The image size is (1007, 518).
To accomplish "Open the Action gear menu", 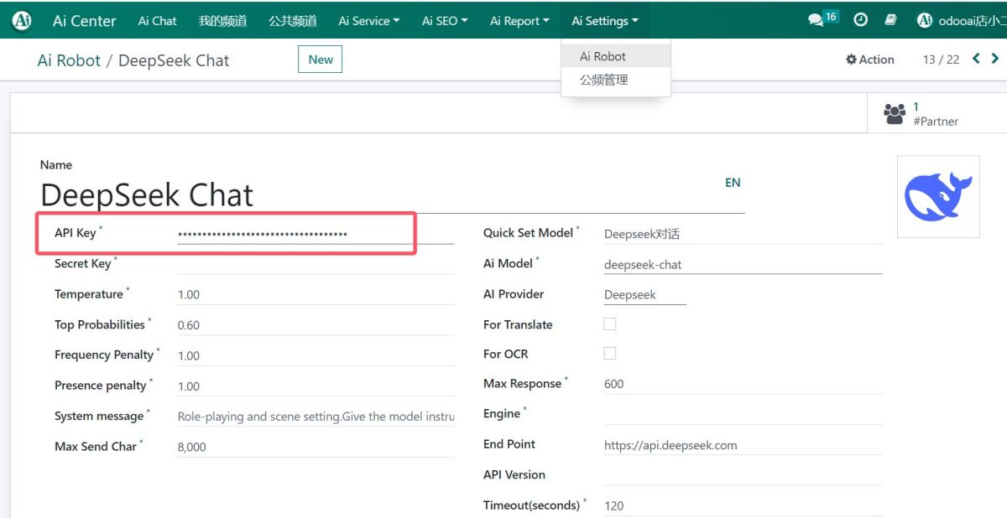I will tap(870, 60).
